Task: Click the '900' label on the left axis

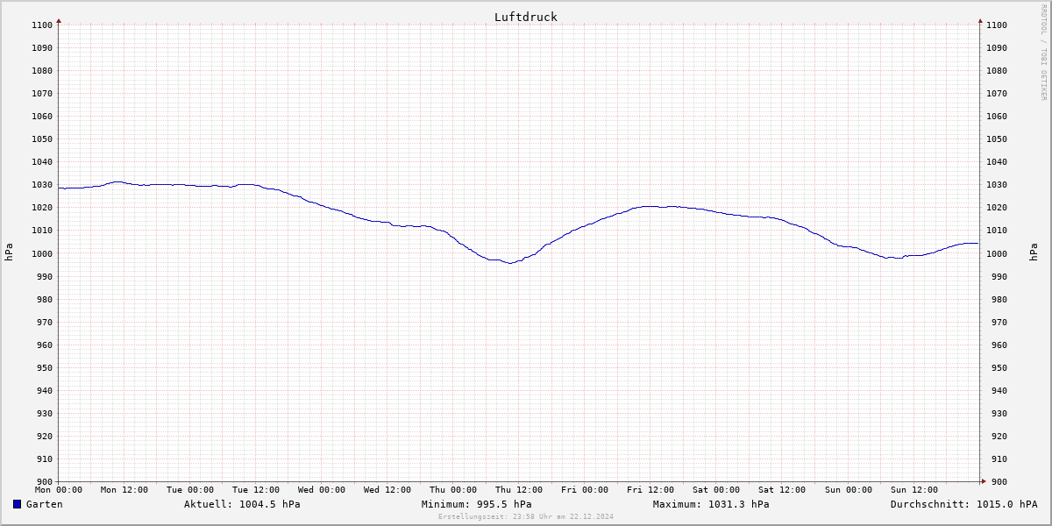Action: pyautogui.click(x=46, y=481)
